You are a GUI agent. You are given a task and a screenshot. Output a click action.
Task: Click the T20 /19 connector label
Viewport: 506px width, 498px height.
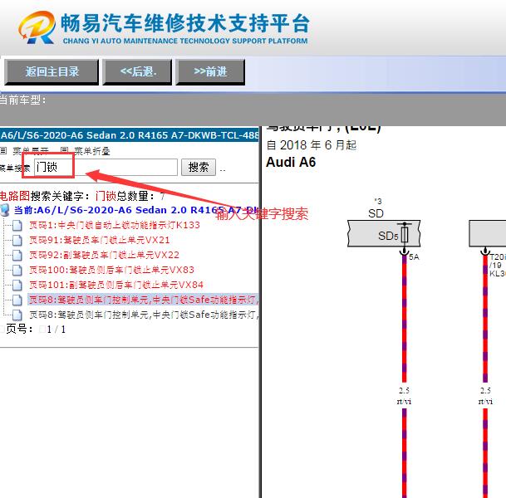click(x=498, y=261)
